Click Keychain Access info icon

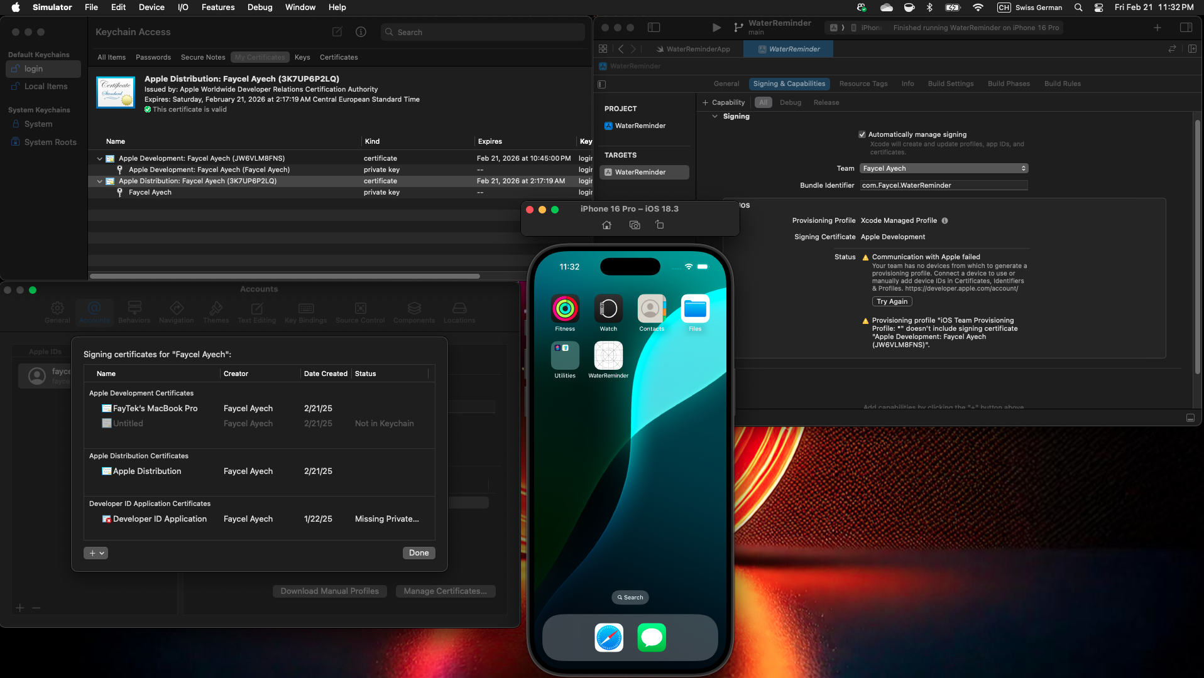361,32
